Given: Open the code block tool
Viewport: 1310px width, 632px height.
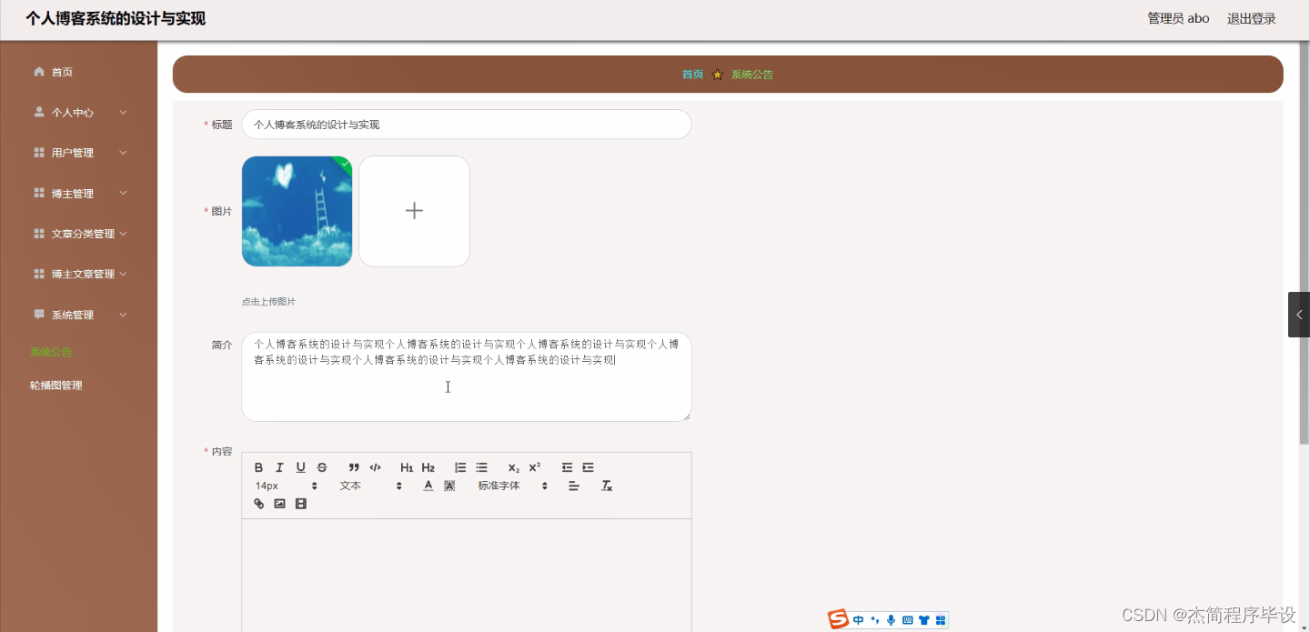Looking at the screenshot, I should [375, 467].
